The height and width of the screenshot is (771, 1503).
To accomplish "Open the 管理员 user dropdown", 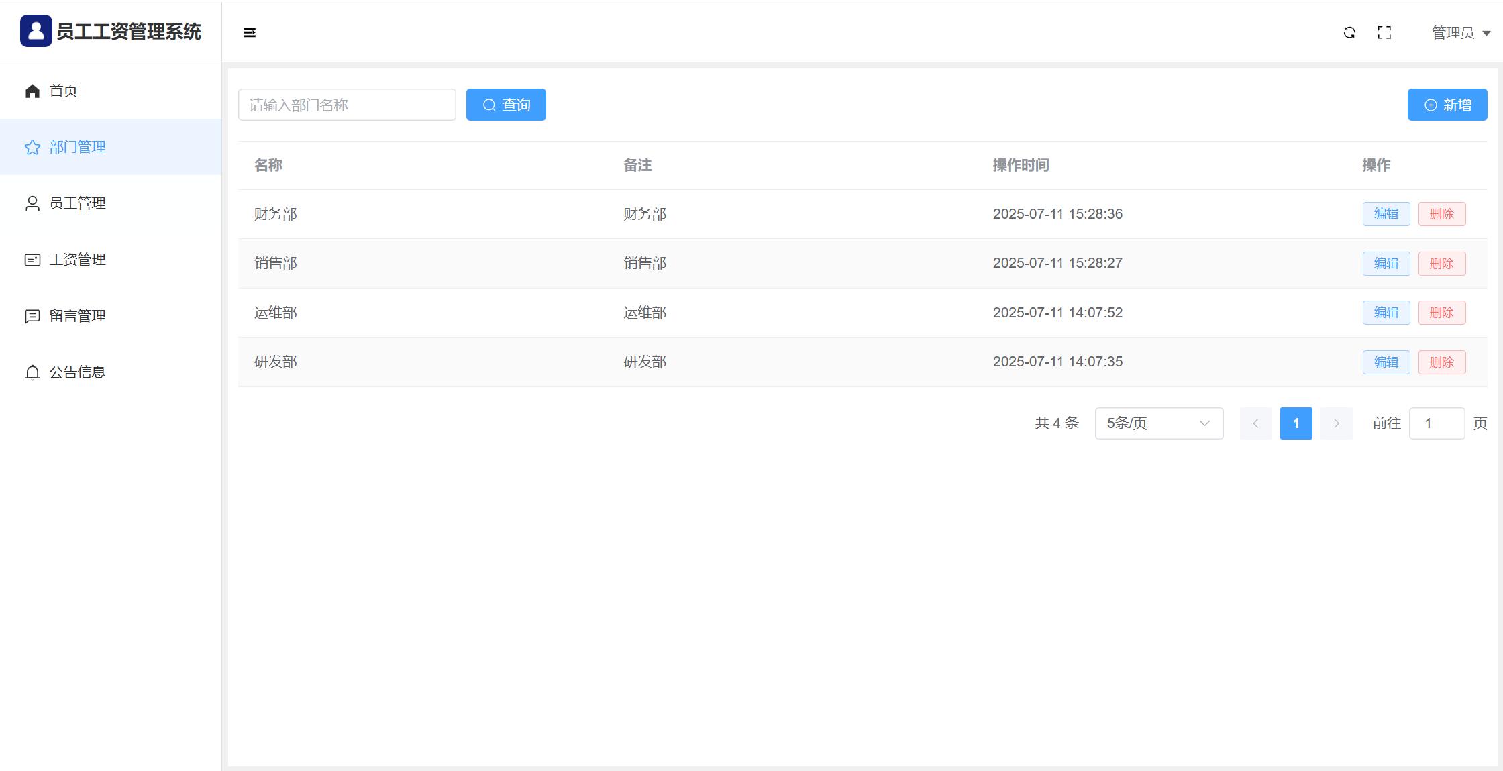I will (1460, 33).
